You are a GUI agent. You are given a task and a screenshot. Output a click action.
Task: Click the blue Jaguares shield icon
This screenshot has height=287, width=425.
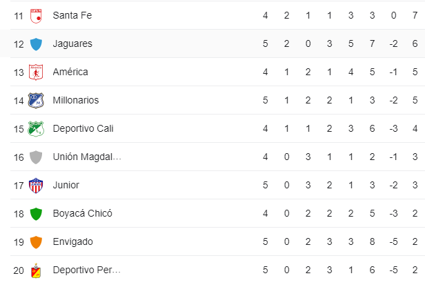[x=36, y=44]
